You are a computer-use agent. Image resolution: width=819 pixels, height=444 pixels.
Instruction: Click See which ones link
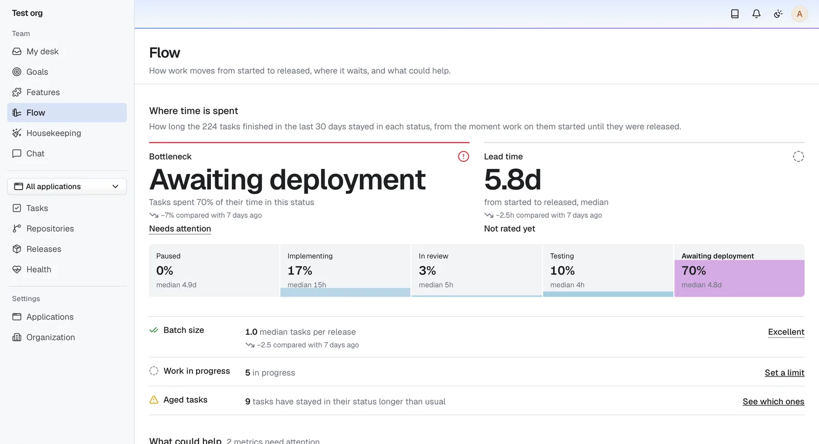tap(773, 402)
